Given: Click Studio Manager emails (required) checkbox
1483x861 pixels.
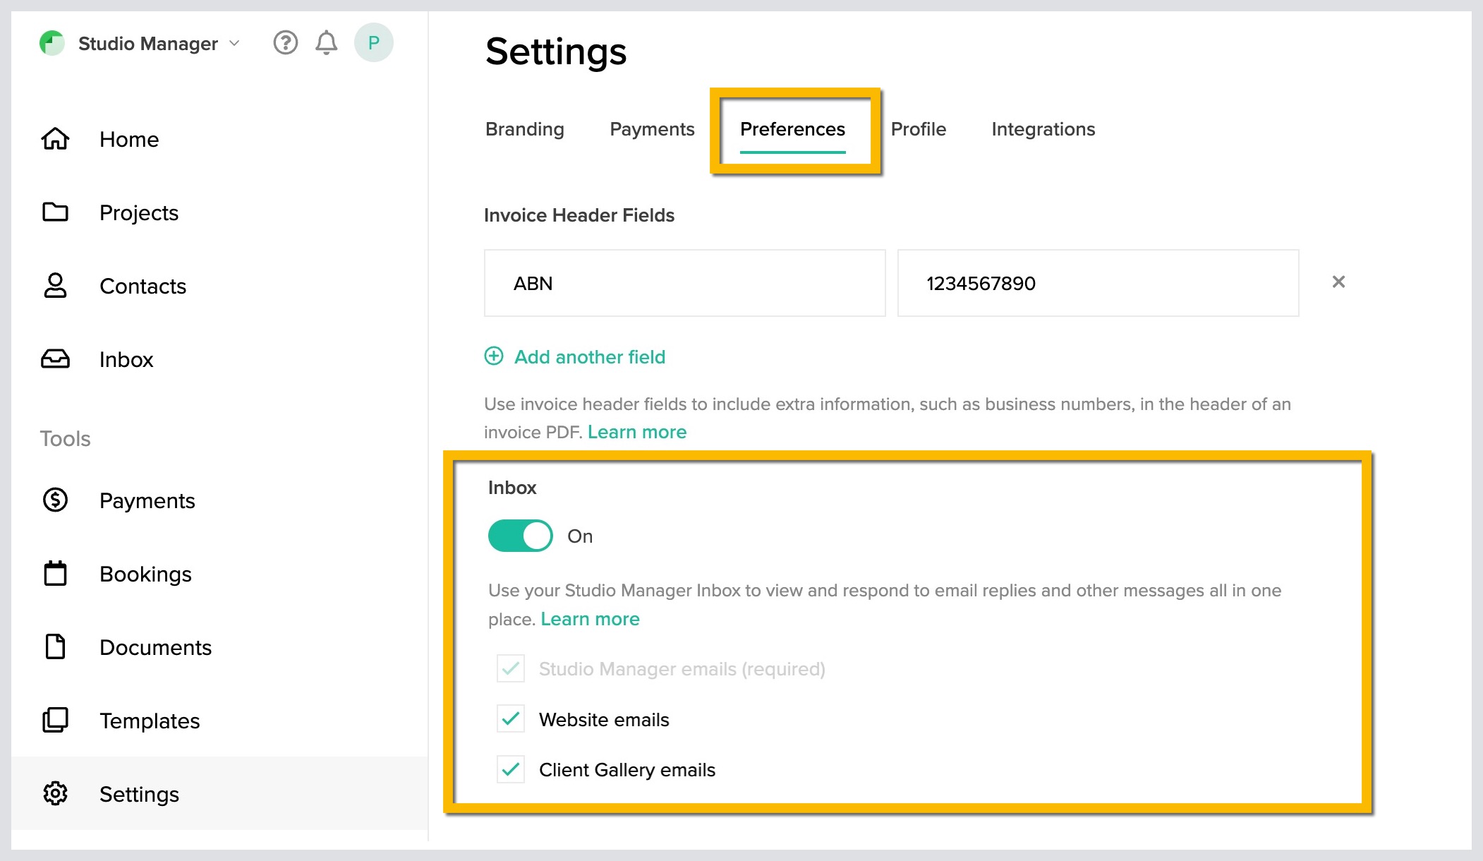Looking at the screenshot, I should coord(511,668).
